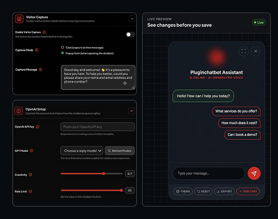Expand the chatbot preview to fullscreen
This screenshot has width=278, height=219.
[x=243, y=51]
